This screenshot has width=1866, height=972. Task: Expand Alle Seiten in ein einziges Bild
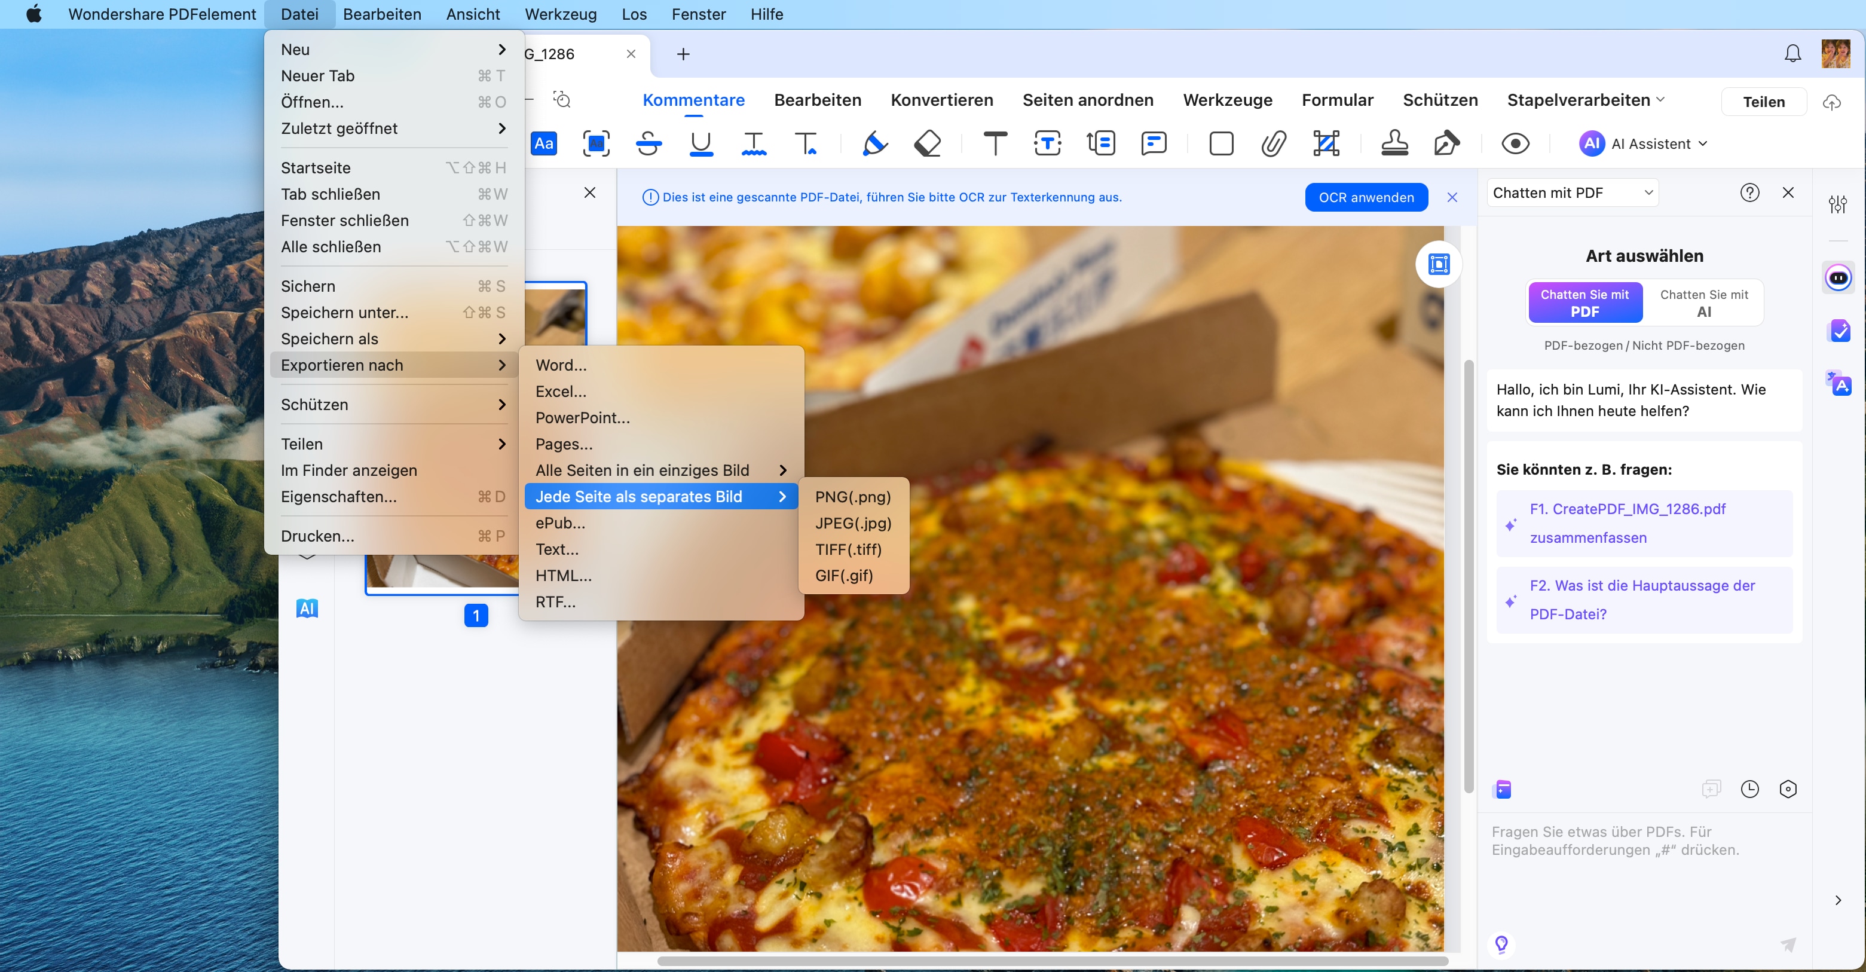[x=662, y=470]
